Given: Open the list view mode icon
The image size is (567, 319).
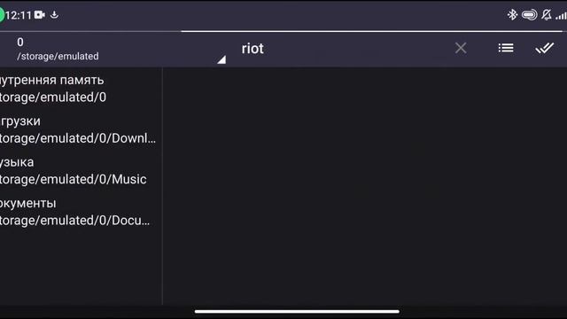Looking at the screenshot, I should [x=506, y=48].
